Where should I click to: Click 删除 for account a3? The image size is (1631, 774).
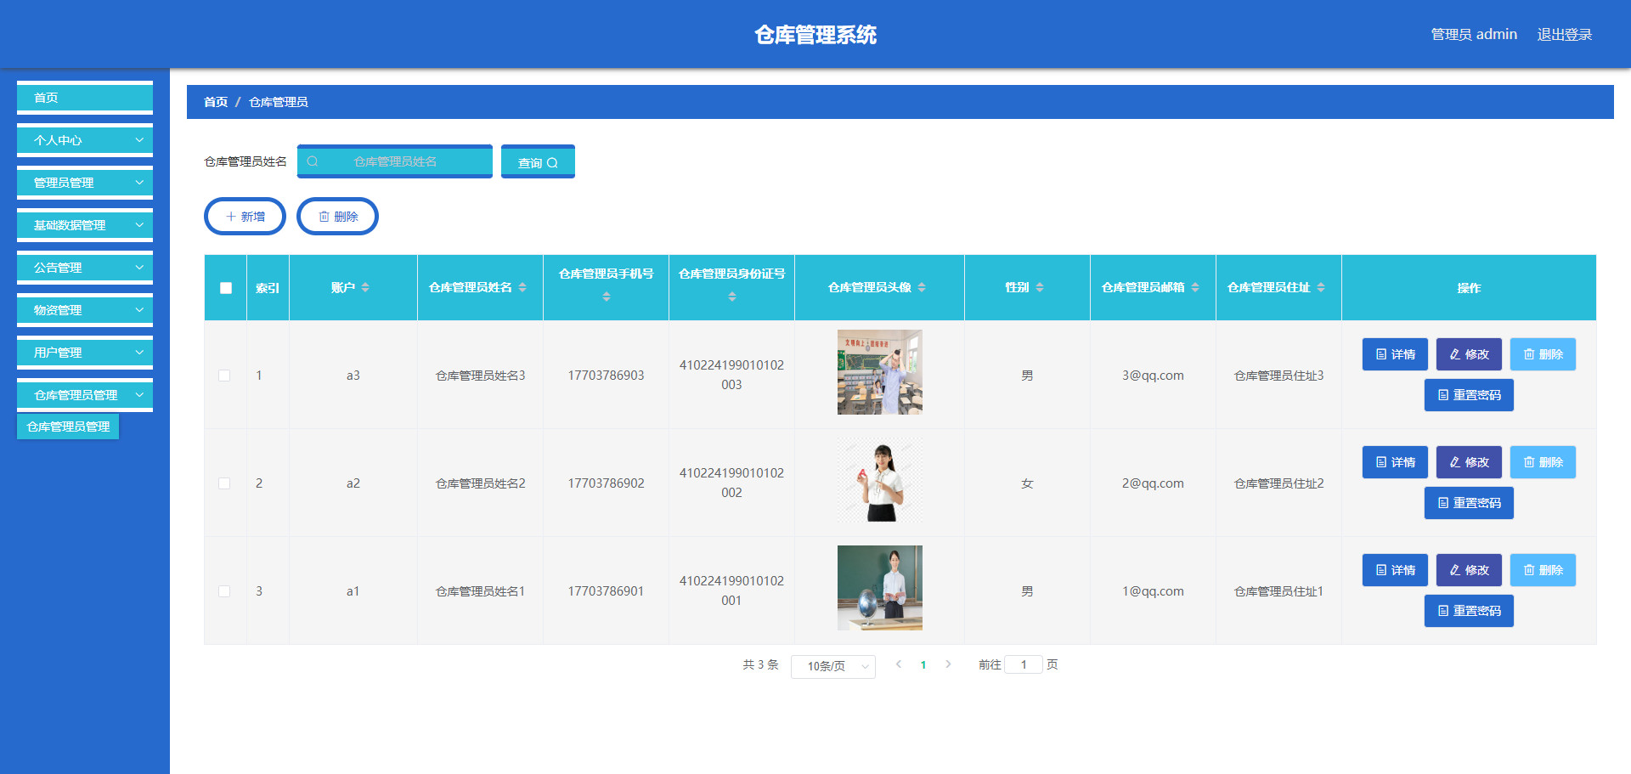(x=1543, y=354)
